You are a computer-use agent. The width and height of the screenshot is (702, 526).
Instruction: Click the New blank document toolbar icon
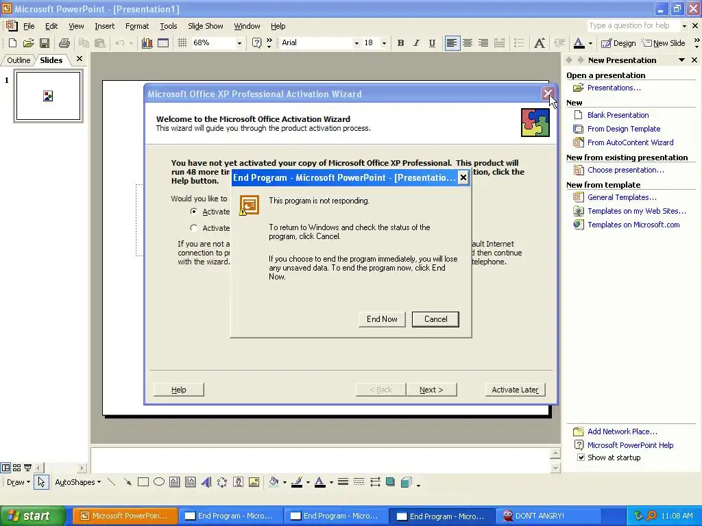[12, 43]
